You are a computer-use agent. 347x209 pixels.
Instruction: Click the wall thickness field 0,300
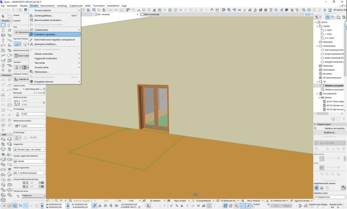coord(34,114)
